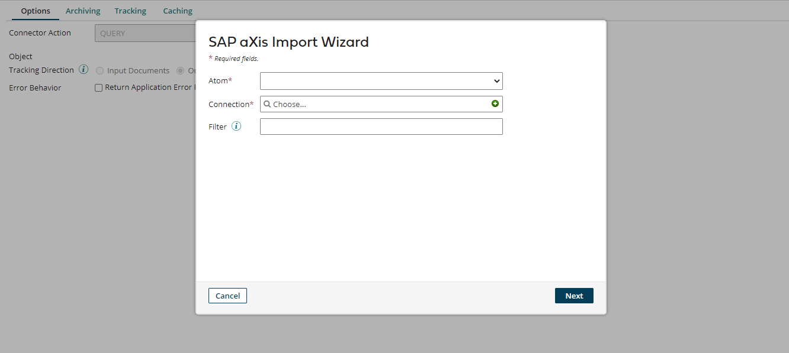Select the Output Documents radio button
This screenshot has height=353, width=789.
tap(179, 70)
